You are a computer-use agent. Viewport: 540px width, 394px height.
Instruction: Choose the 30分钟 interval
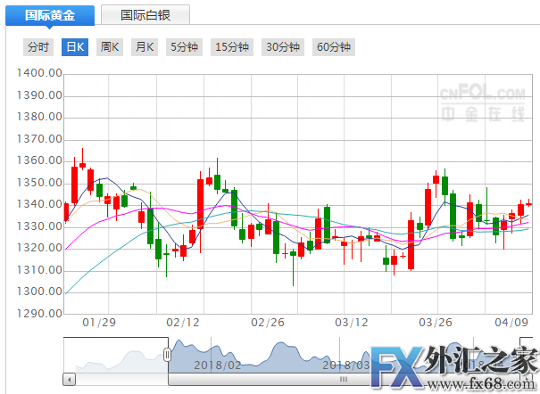pyautogui.click(x=283, y=47)
